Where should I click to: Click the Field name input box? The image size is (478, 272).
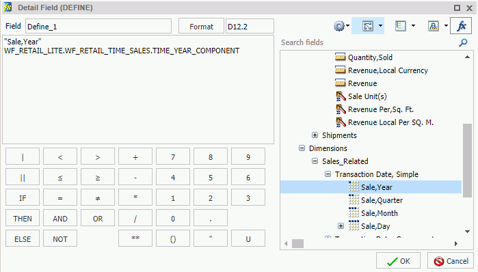click(98, 27)
